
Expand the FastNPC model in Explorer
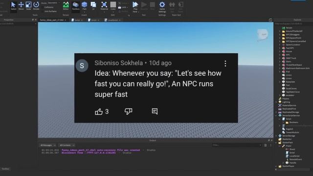[x=280, y=48]
